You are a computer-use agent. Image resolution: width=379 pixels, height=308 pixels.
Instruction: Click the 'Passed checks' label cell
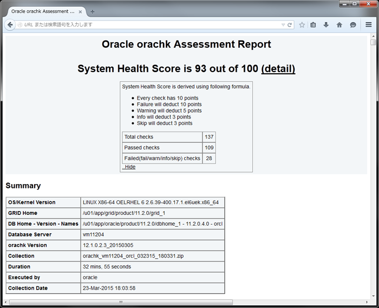[x=162, y=148]
